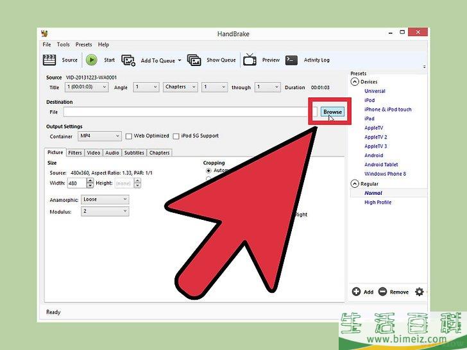
Task: Open Add To Queue dropdown arrow
Action: click(180, 60)
